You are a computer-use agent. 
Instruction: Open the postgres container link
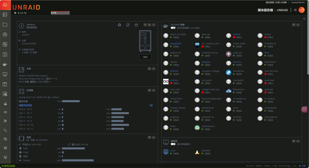click(206, 62)
